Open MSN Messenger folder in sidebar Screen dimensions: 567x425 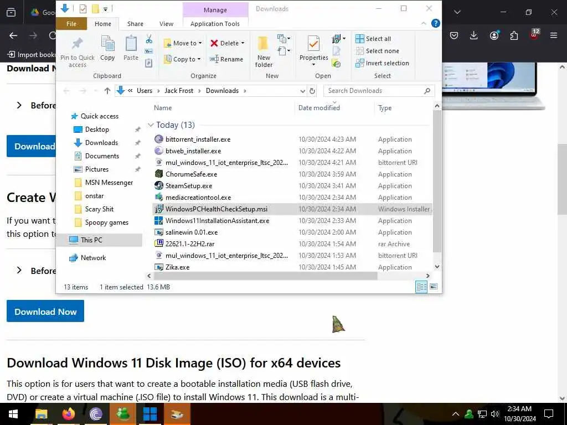[x=109, y=183]
